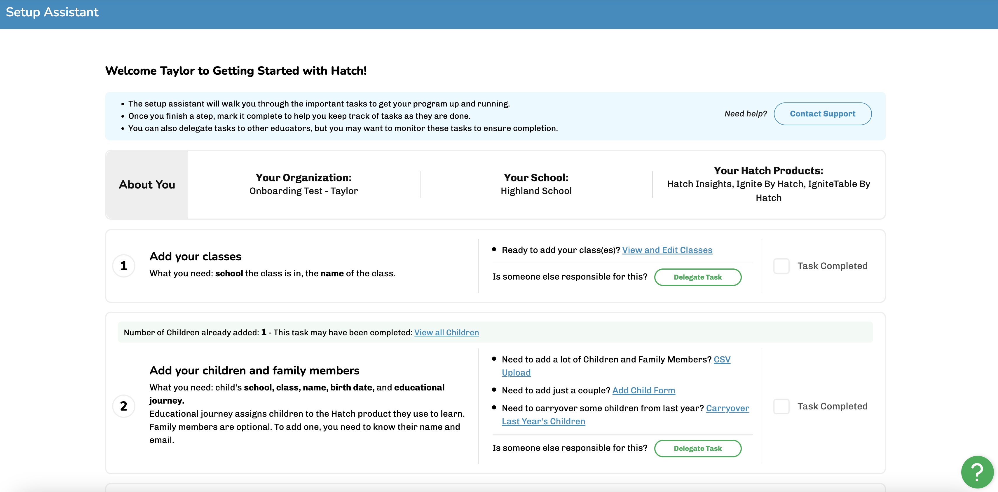Click the Welcome Taylor heading

(x=236, y=71)
